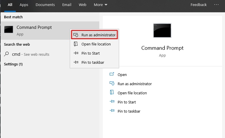Click the folder icon for context-menu Open file location
Viewport: 225px width, 138px height.
(76, 44)
